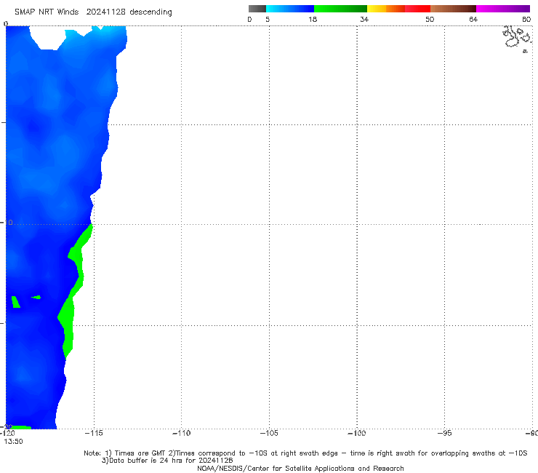This screenshot has width=538, height=473.
Task: Click the latitude label 10 on the left axis
Action: pyautogui.click(x=7, y=223)
